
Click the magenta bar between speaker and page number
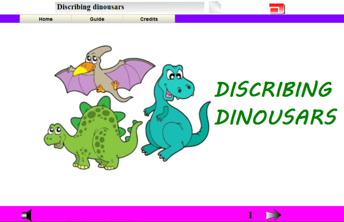[140, 215]
